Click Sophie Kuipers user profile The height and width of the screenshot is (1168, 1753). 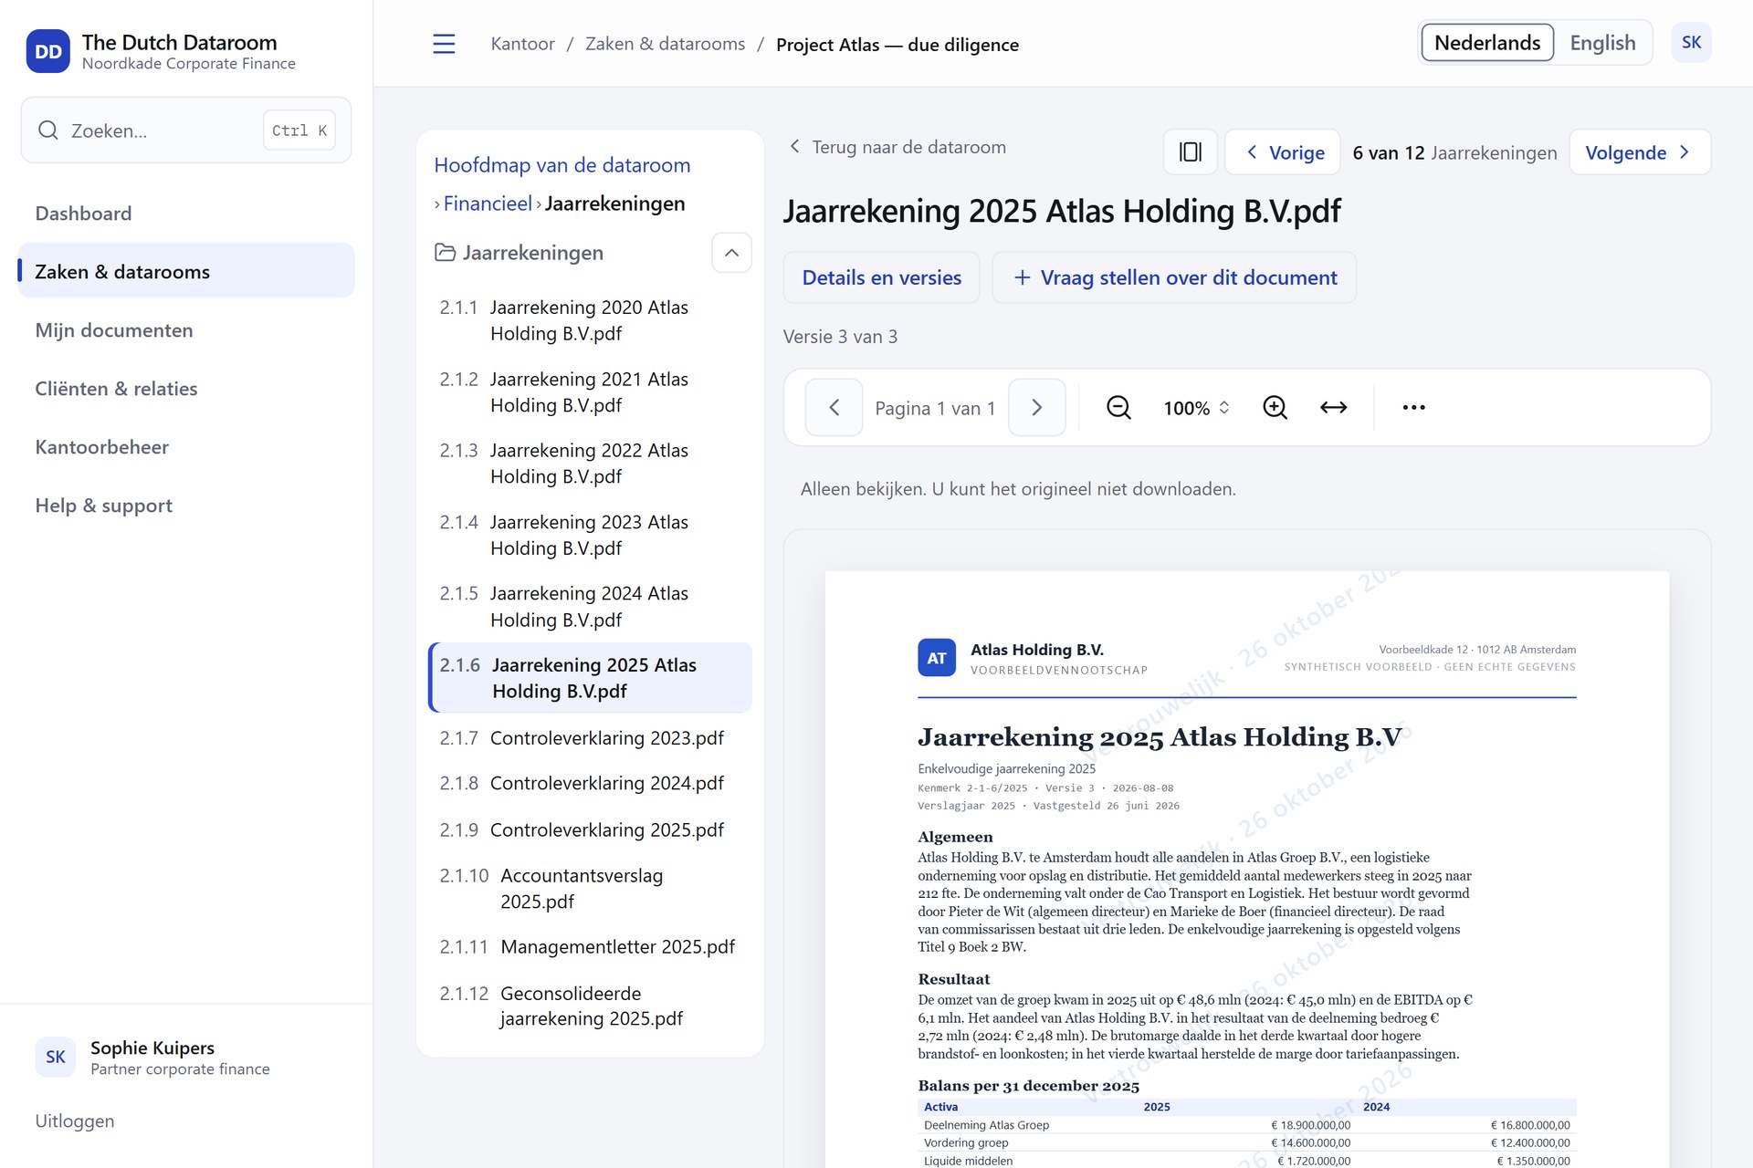pos(152,1058)
